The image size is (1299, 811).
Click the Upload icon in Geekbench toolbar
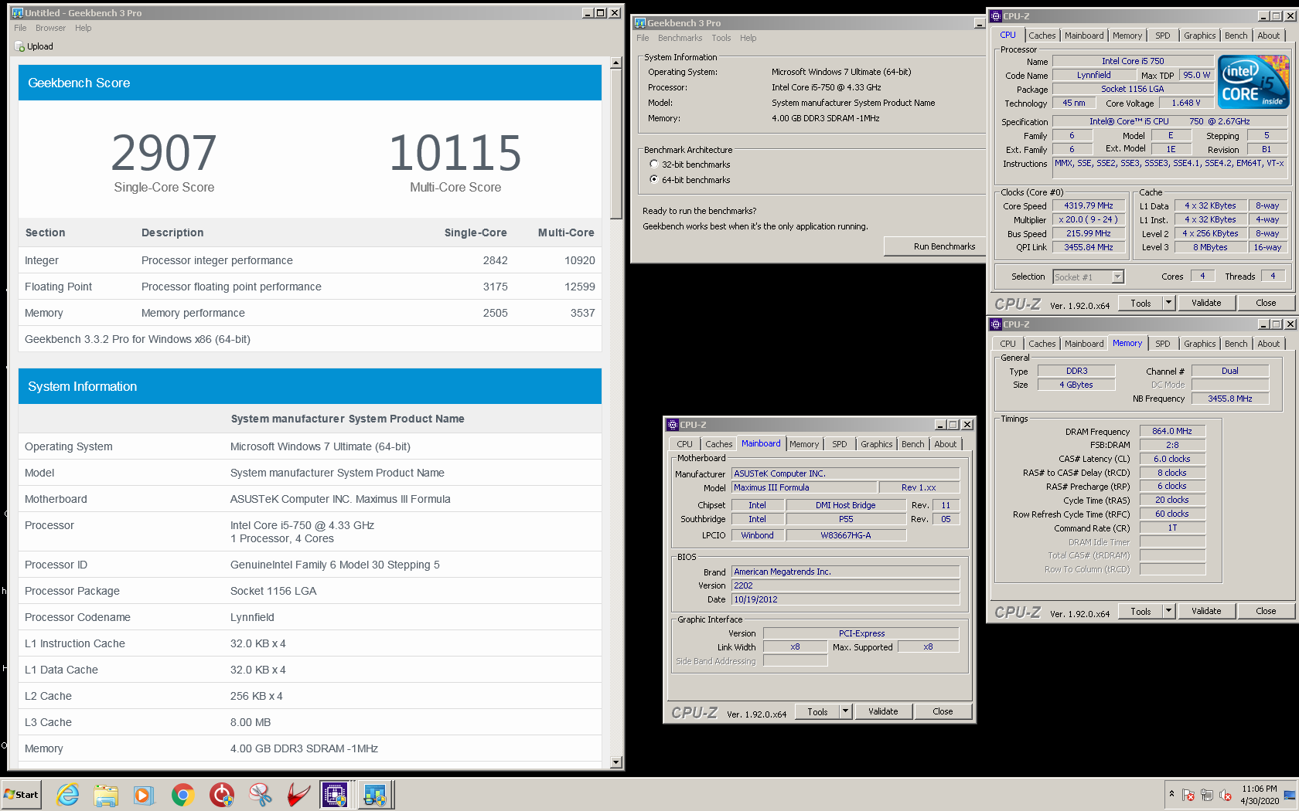click(x=19, y=46)
